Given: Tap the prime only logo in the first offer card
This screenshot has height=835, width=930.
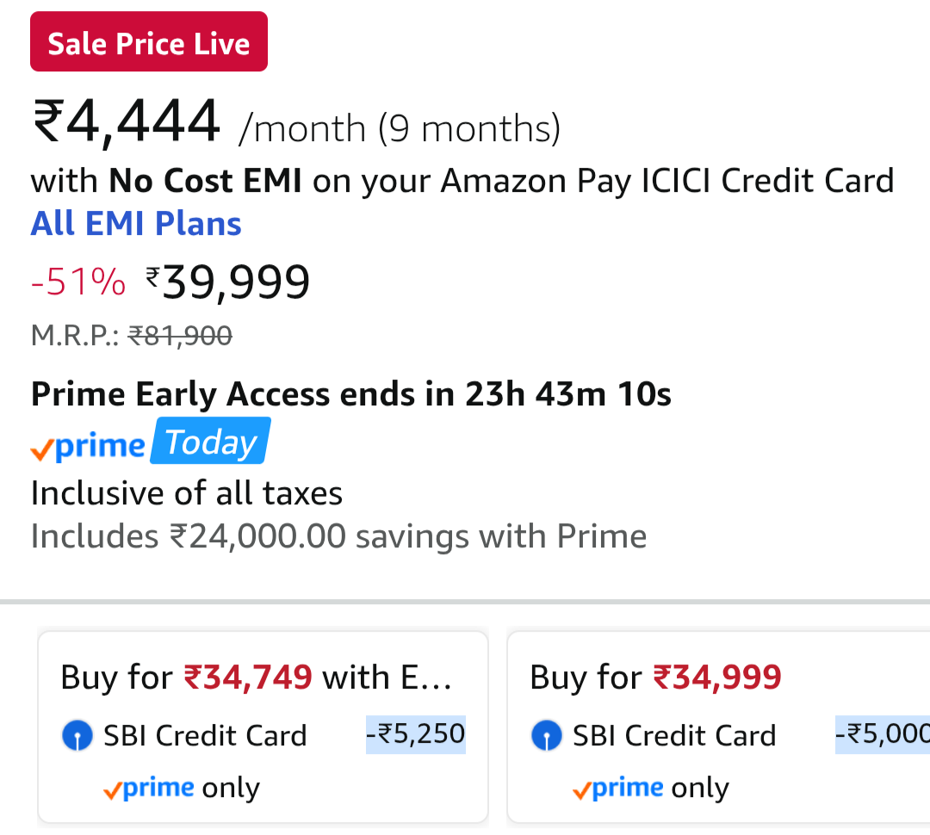Looking at the screenshot, I should (x=149, y=789).
